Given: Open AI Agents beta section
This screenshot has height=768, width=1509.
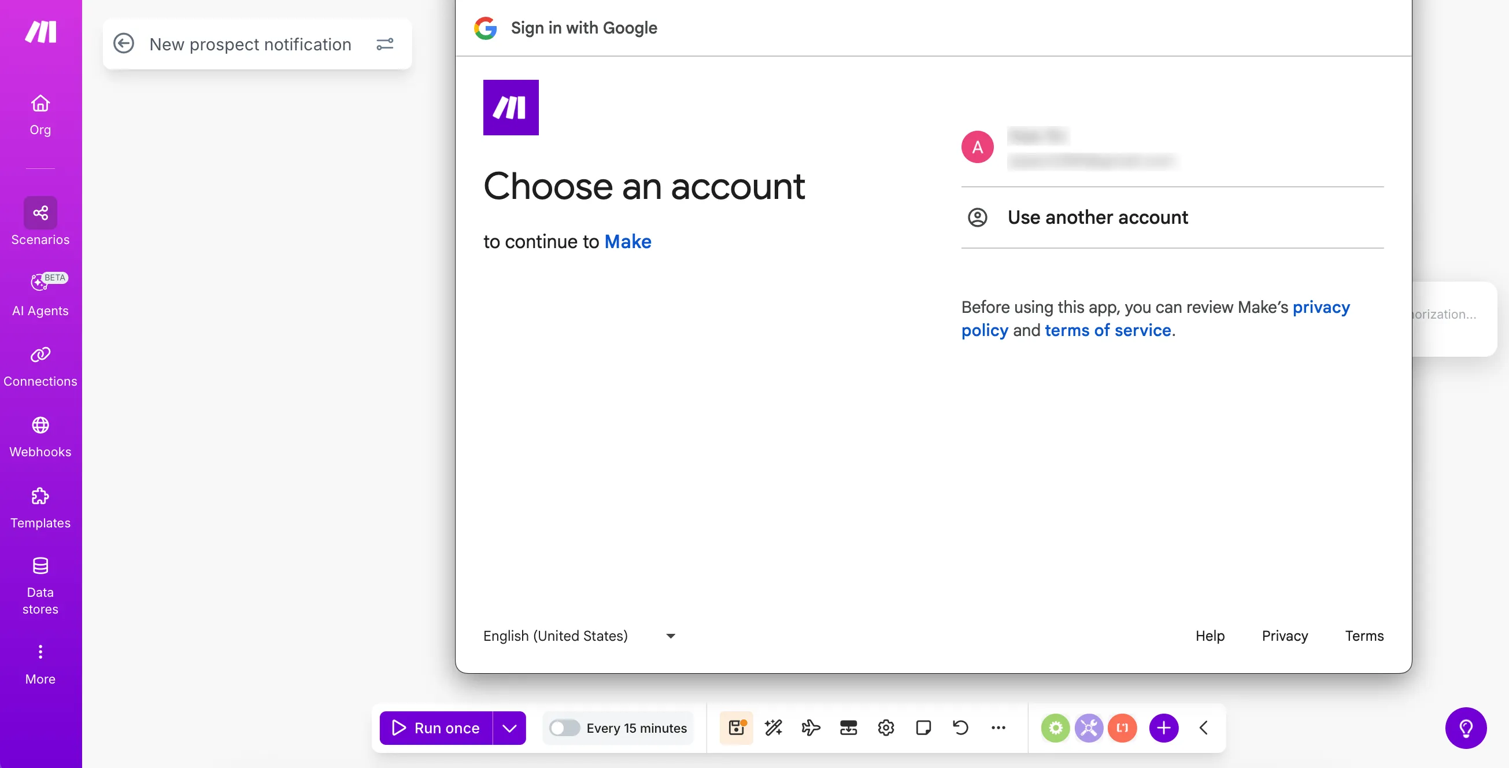Looking at the screenshot, I should (40, 294).
